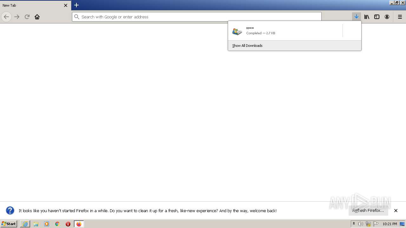Open downloaded file w== from the list

click(285, 31)
